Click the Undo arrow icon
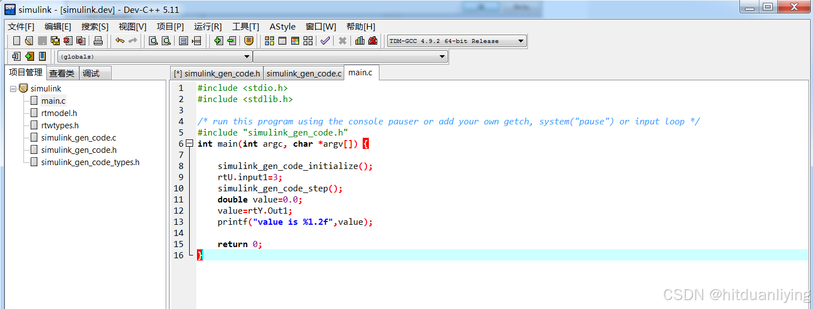 [x=119, y=41]
